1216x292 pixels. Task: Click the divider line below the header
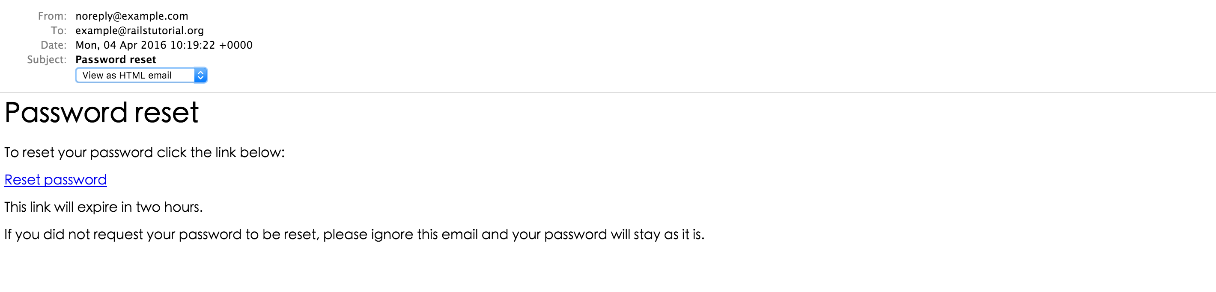tap(608, 93)
